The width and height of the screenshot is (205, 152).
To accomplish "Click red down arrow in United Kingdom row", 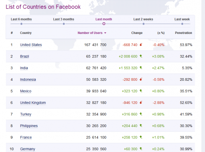I will pyautogui.click(x=141, y=103).
